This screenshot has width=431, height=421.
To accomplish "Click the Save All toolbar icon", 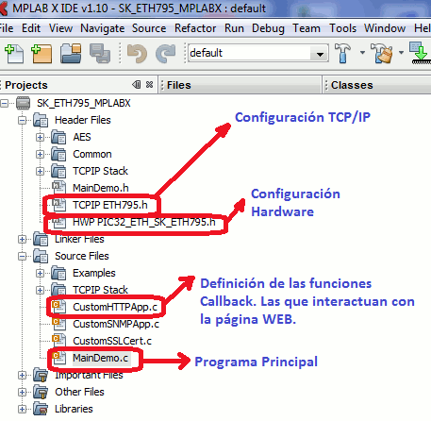I will point(100,54).
